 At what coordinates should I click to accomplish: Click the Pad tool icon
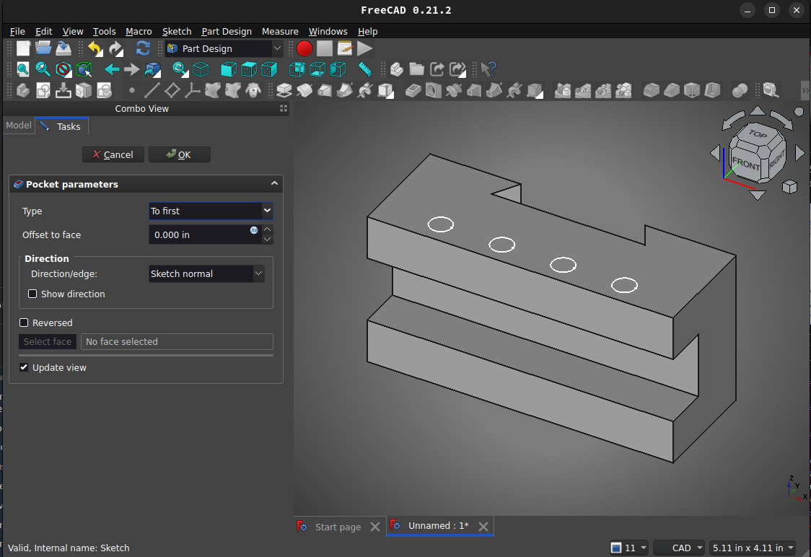tap(284, 90)
